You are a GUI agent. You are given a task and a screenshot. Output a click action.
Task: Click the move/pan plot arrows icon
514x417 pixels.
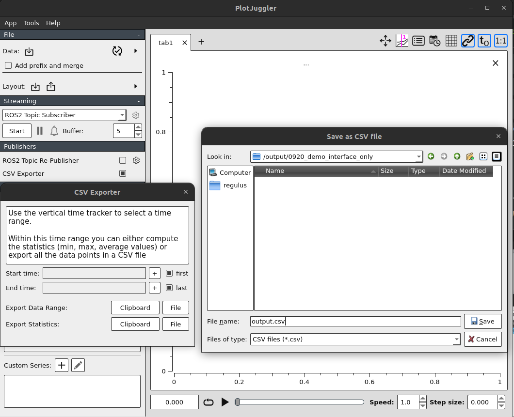click(x=385, y=41)
